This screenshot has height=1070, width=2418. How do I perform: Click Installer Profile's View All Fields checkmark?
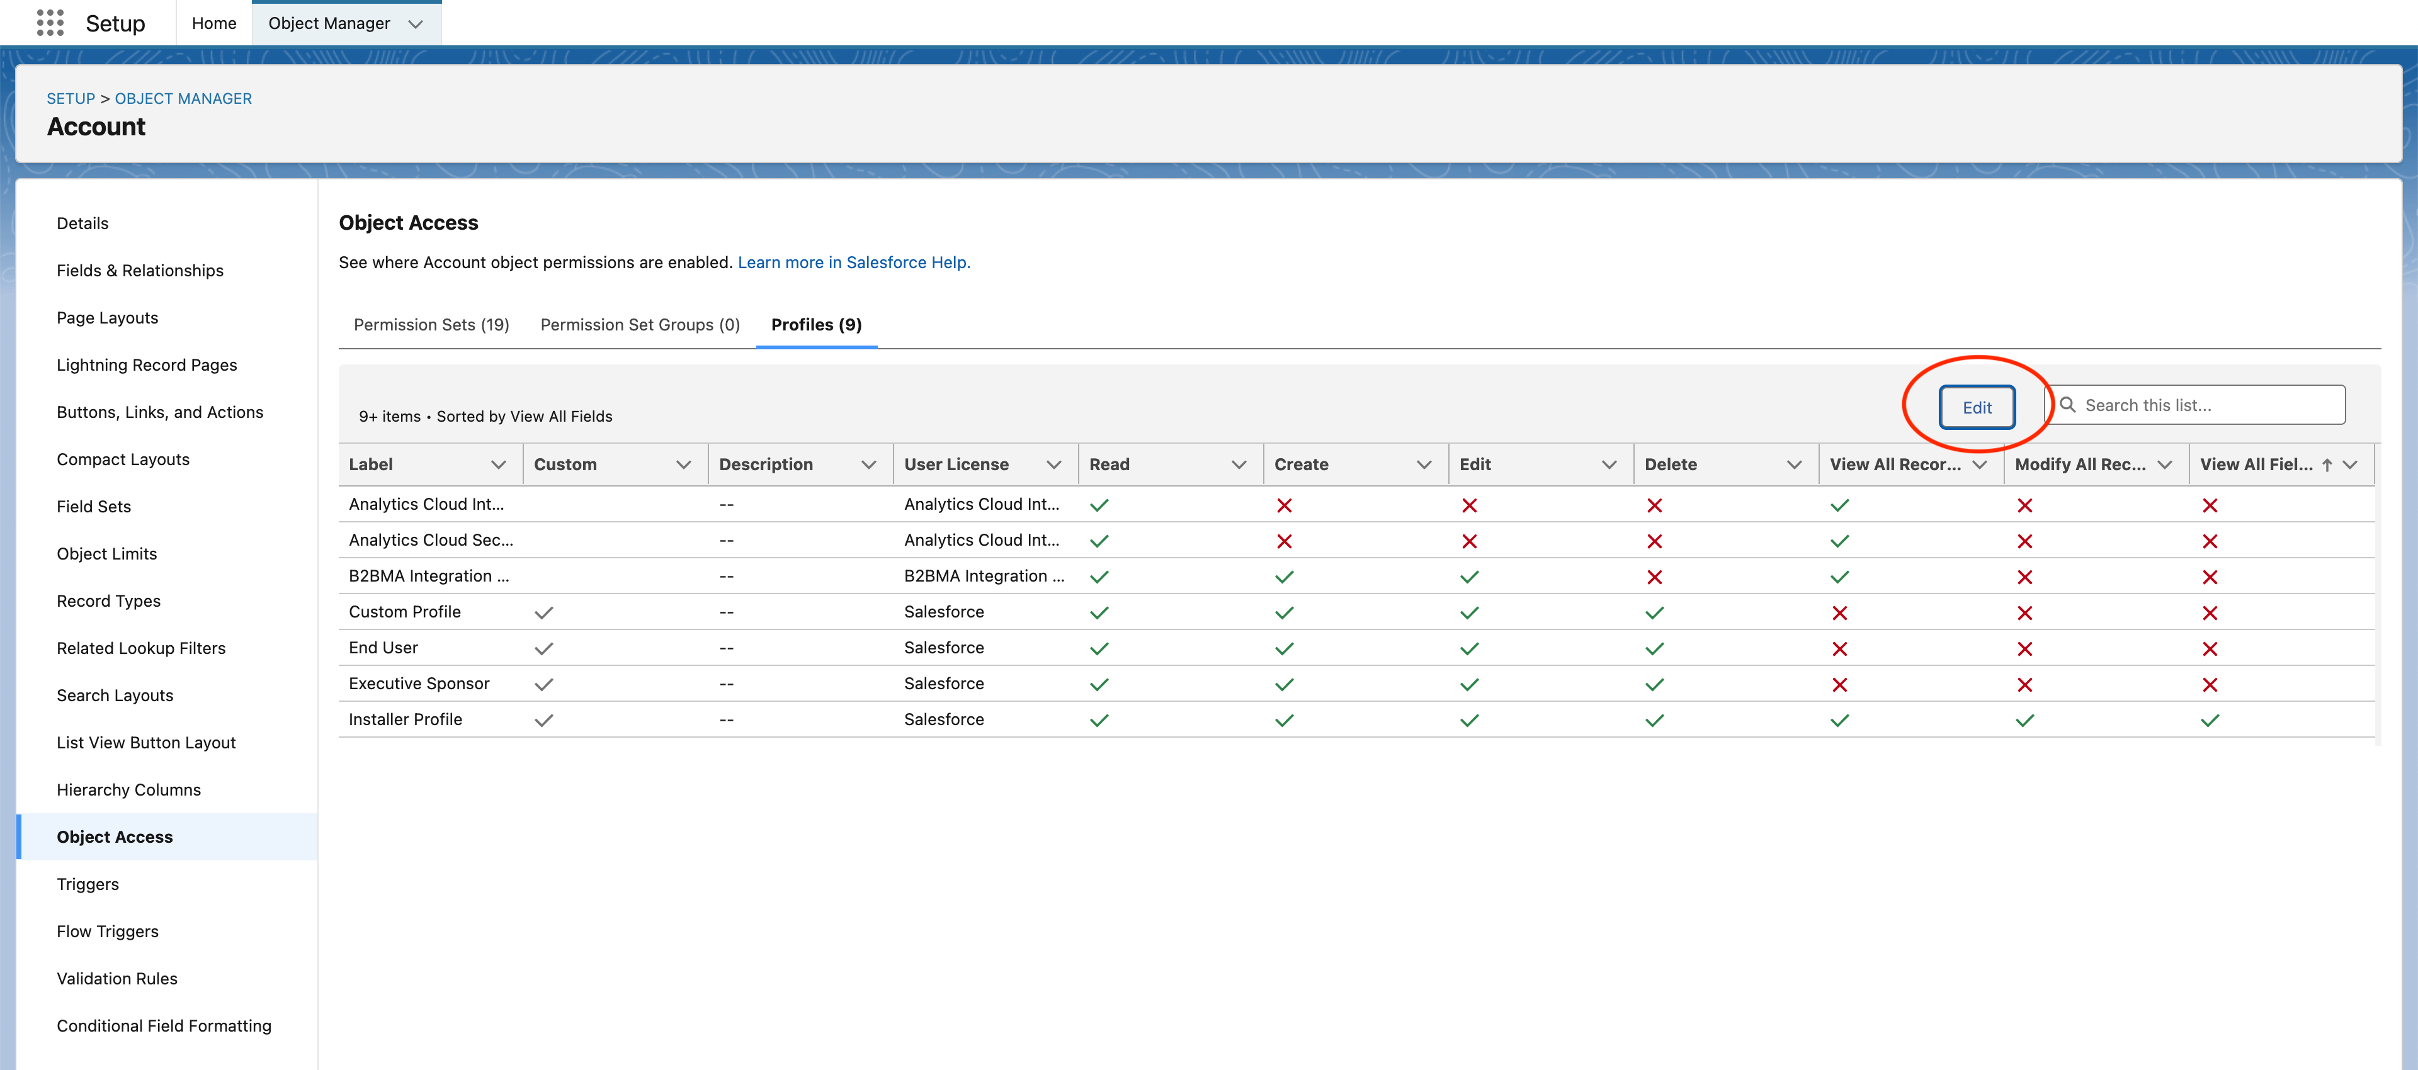[2210, 720]
